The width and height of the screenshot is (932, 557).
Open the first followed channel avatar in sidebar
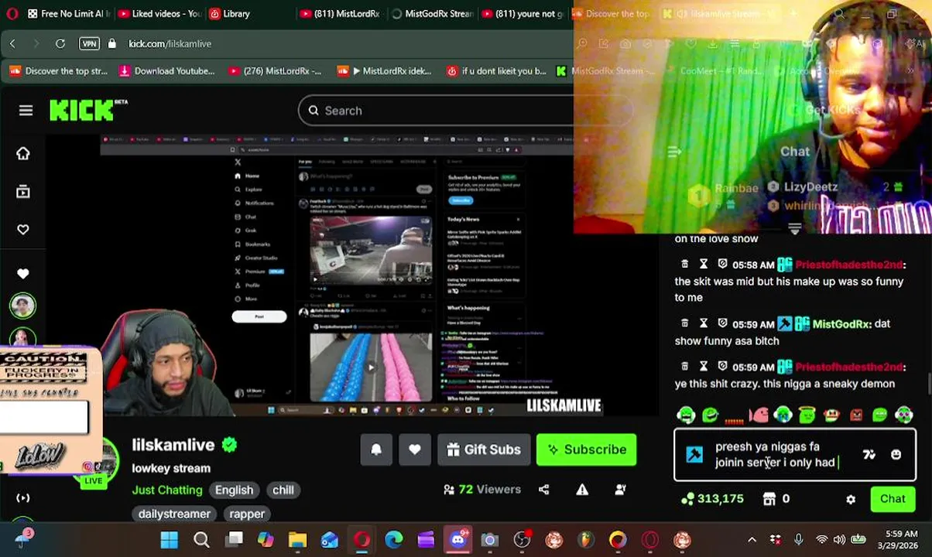point(22,306)
